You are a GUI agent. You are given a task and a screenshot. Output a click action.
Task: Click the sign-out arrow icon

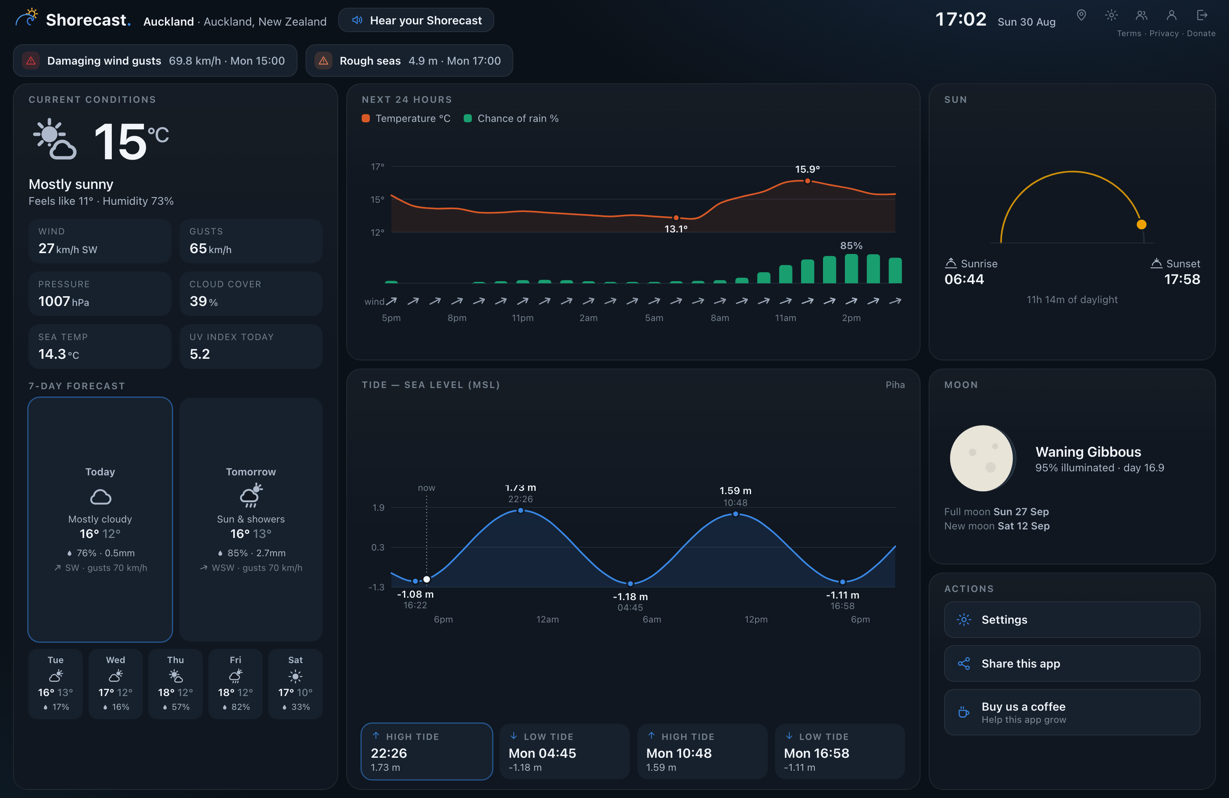(1202, 15)
